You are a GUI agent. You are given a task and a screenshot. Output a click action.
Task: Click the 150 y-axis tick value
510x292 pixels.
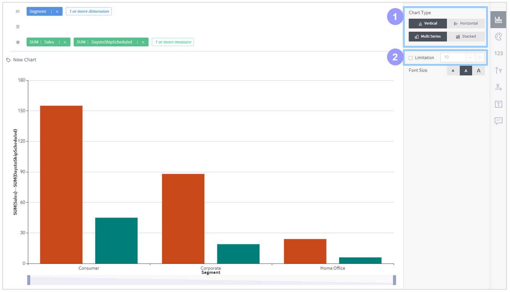22,111
